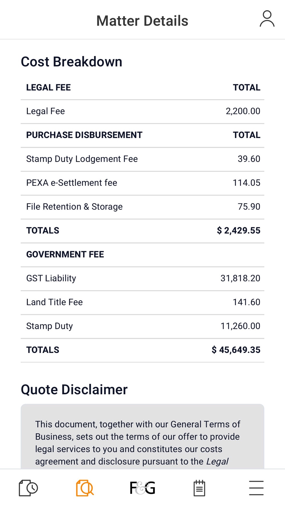Viewport: 285px width, 507px height.
Task: Tap the folder with clock icon
Action: pyautogui.click(x=28, y=488)
